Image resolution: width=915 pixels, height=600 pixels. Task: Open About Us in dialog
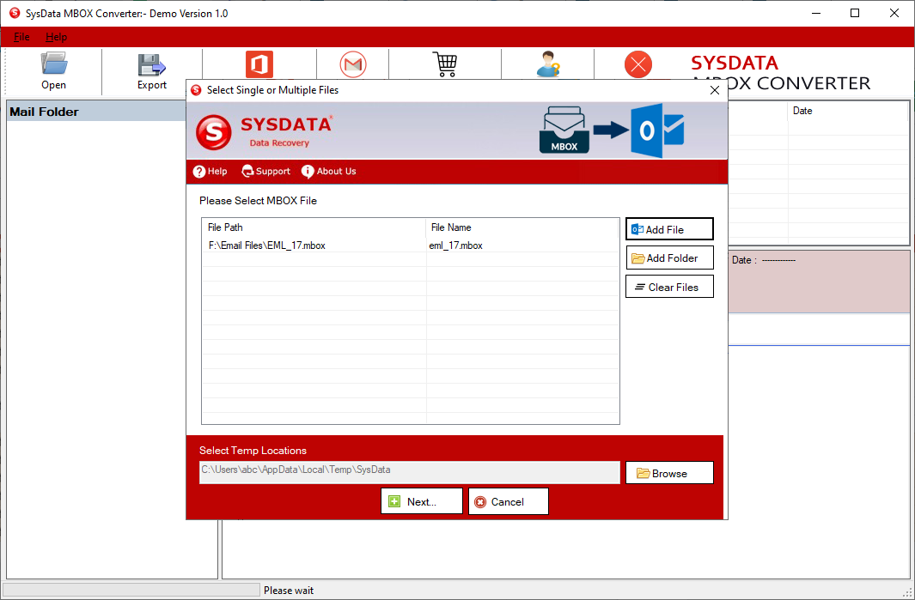pos(328,172)
